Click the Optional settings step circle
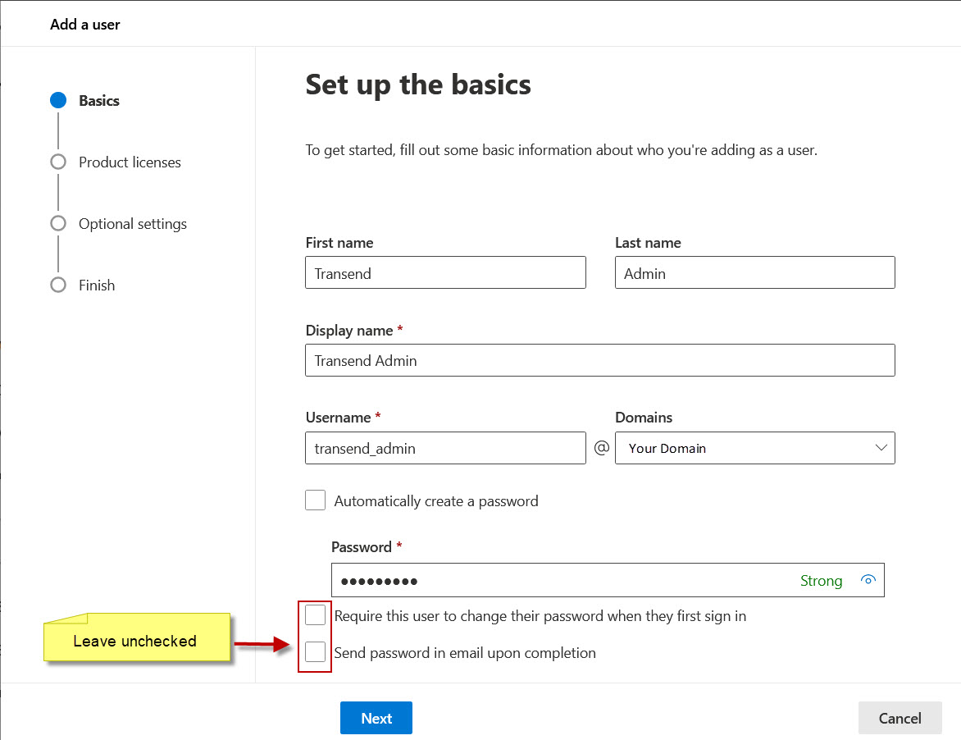This screenshot has width=961, height=740. (x=57, y=223)
